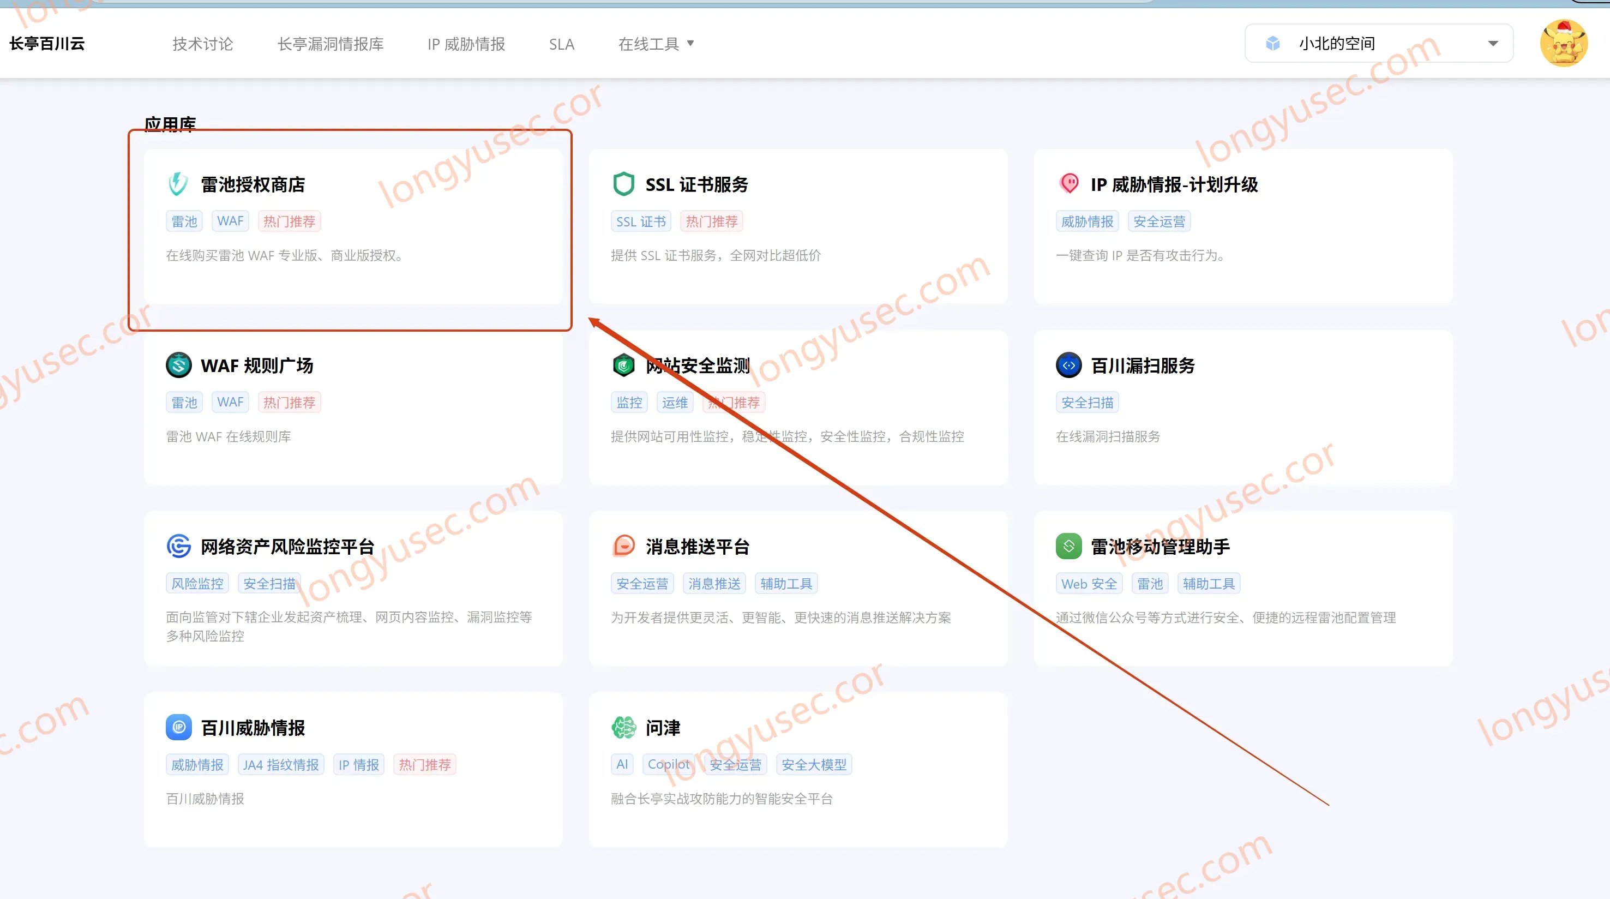
Task: Open the 网站安全监测 app card title
Action: click(x=698, y=365)
